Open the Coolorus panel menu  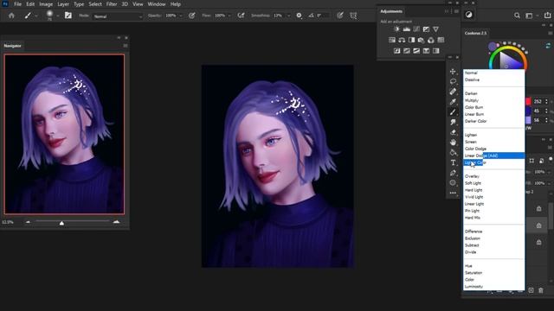pos(551,33)
